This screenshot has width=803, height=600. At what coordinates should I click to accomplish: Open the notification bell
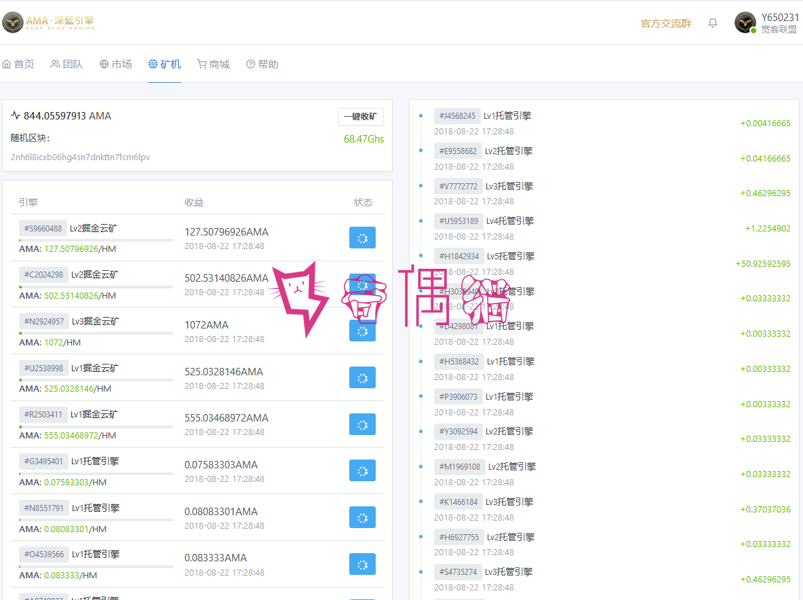(x=713, y=23)
